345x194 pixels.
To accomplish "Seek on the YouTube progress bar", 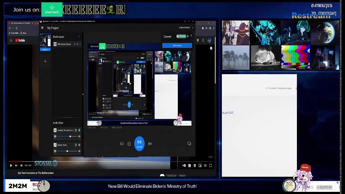I will click(x=111, y=162).
